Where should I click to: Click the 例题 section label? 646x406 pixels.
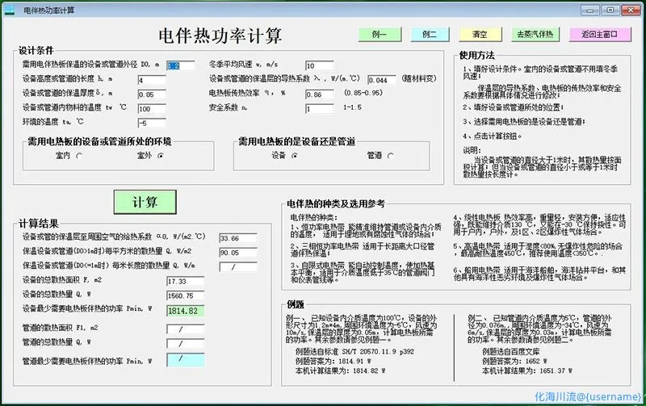(x=296, y=305)
